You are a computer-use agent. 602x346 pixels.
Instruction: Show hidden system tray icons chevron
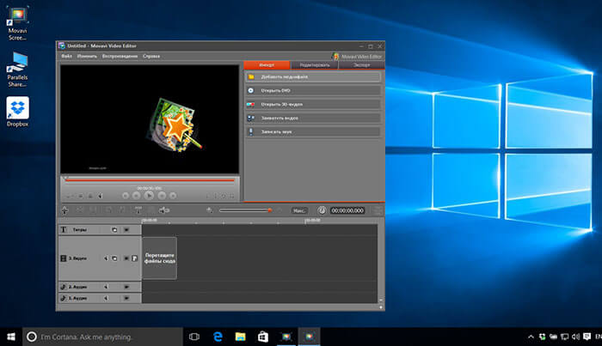pyautogui.click(x=531, y=337)
